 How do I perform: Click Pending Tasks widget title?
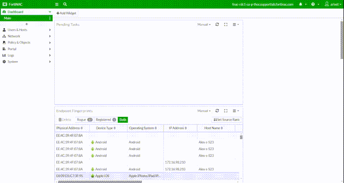[x=68, y=24]
